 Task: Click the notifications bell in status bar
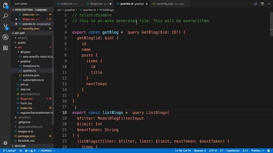[x=269, y=150]
